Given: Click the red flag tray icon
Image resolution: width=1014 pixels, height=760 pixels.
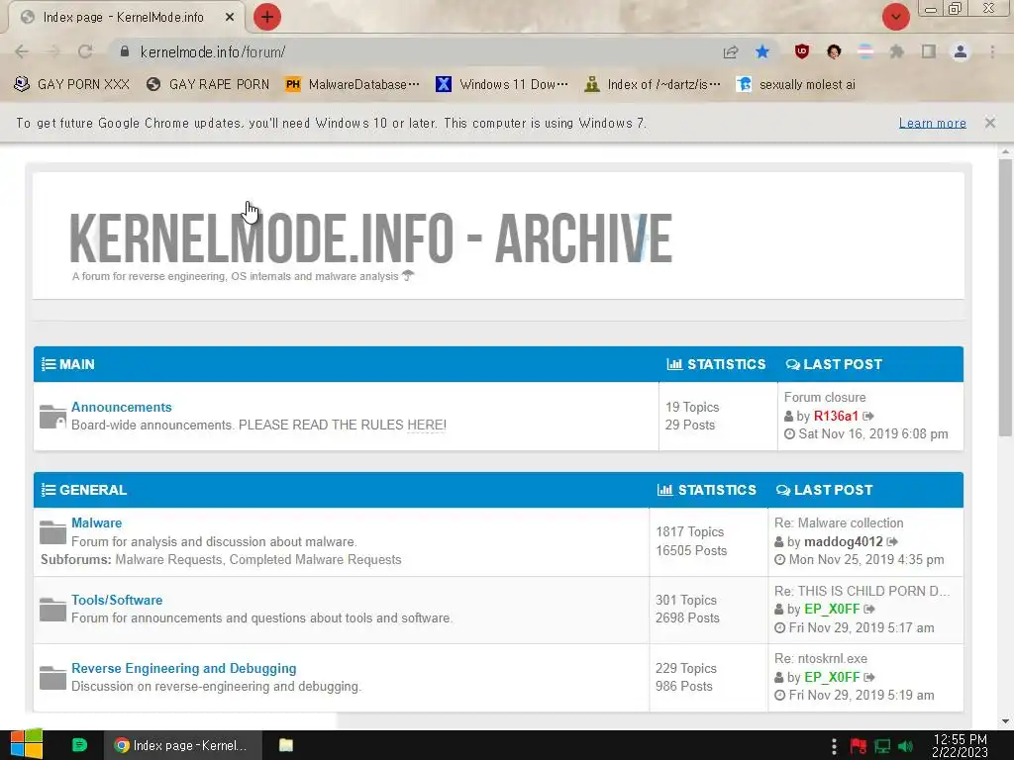Looking at the screenshot, I should point(859,746).
